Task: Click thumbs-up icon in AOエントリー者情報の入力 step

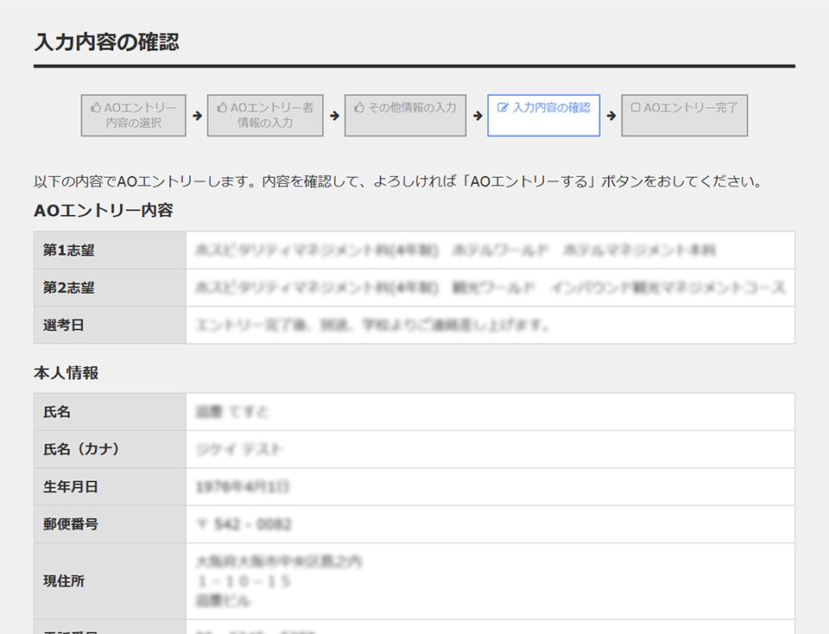Action: pyautogui.click(x=222, y=108)
